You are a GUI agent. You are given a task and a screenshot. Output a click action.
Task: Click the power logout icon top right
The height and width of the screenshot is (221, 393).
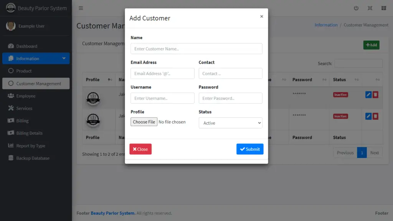[356, 8]
